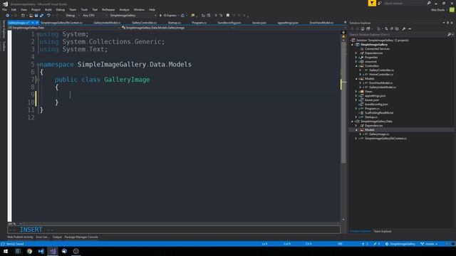The width and height of the screenshot is (456, 256).
Task: Expand Dependencies under SimpleImageGallery project
Action: click(356, 53)
